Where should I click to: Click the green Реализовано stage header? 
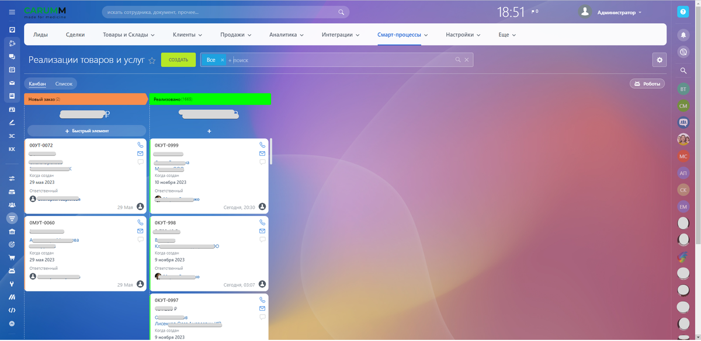tap(210, 99)
